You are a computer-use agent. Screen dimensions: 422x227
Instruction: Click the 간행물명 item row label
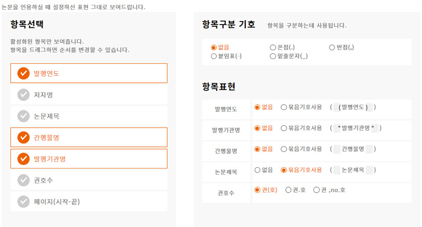pyautogui.click(x=46, y=138)
